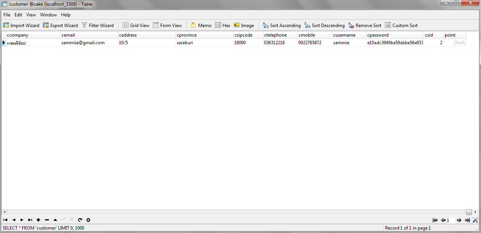Screen dimensions: 481x233
Task: Click the czipcode column header
Action: [x=248, y=35]
